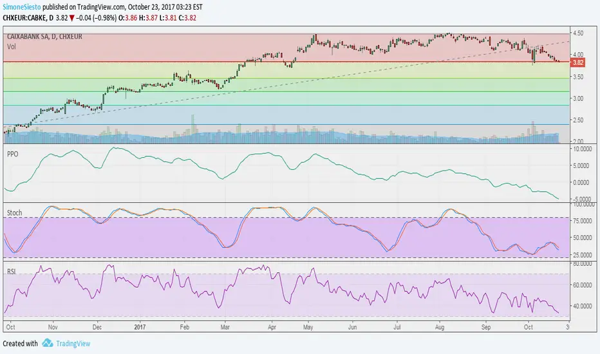Click the 3.00 price axis value
600x354 pixels.
pyautogui.click(x=578, y=98)
